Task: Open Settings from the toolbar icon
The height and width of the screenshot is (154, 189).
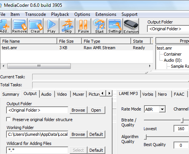Action: [115, 26]
